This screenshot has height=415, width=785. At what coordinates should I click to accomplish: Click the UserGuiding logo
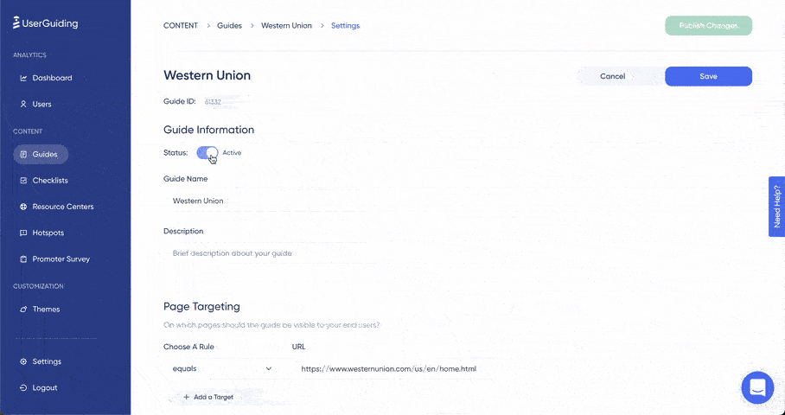pyautogui.click(x=45, y=23)
